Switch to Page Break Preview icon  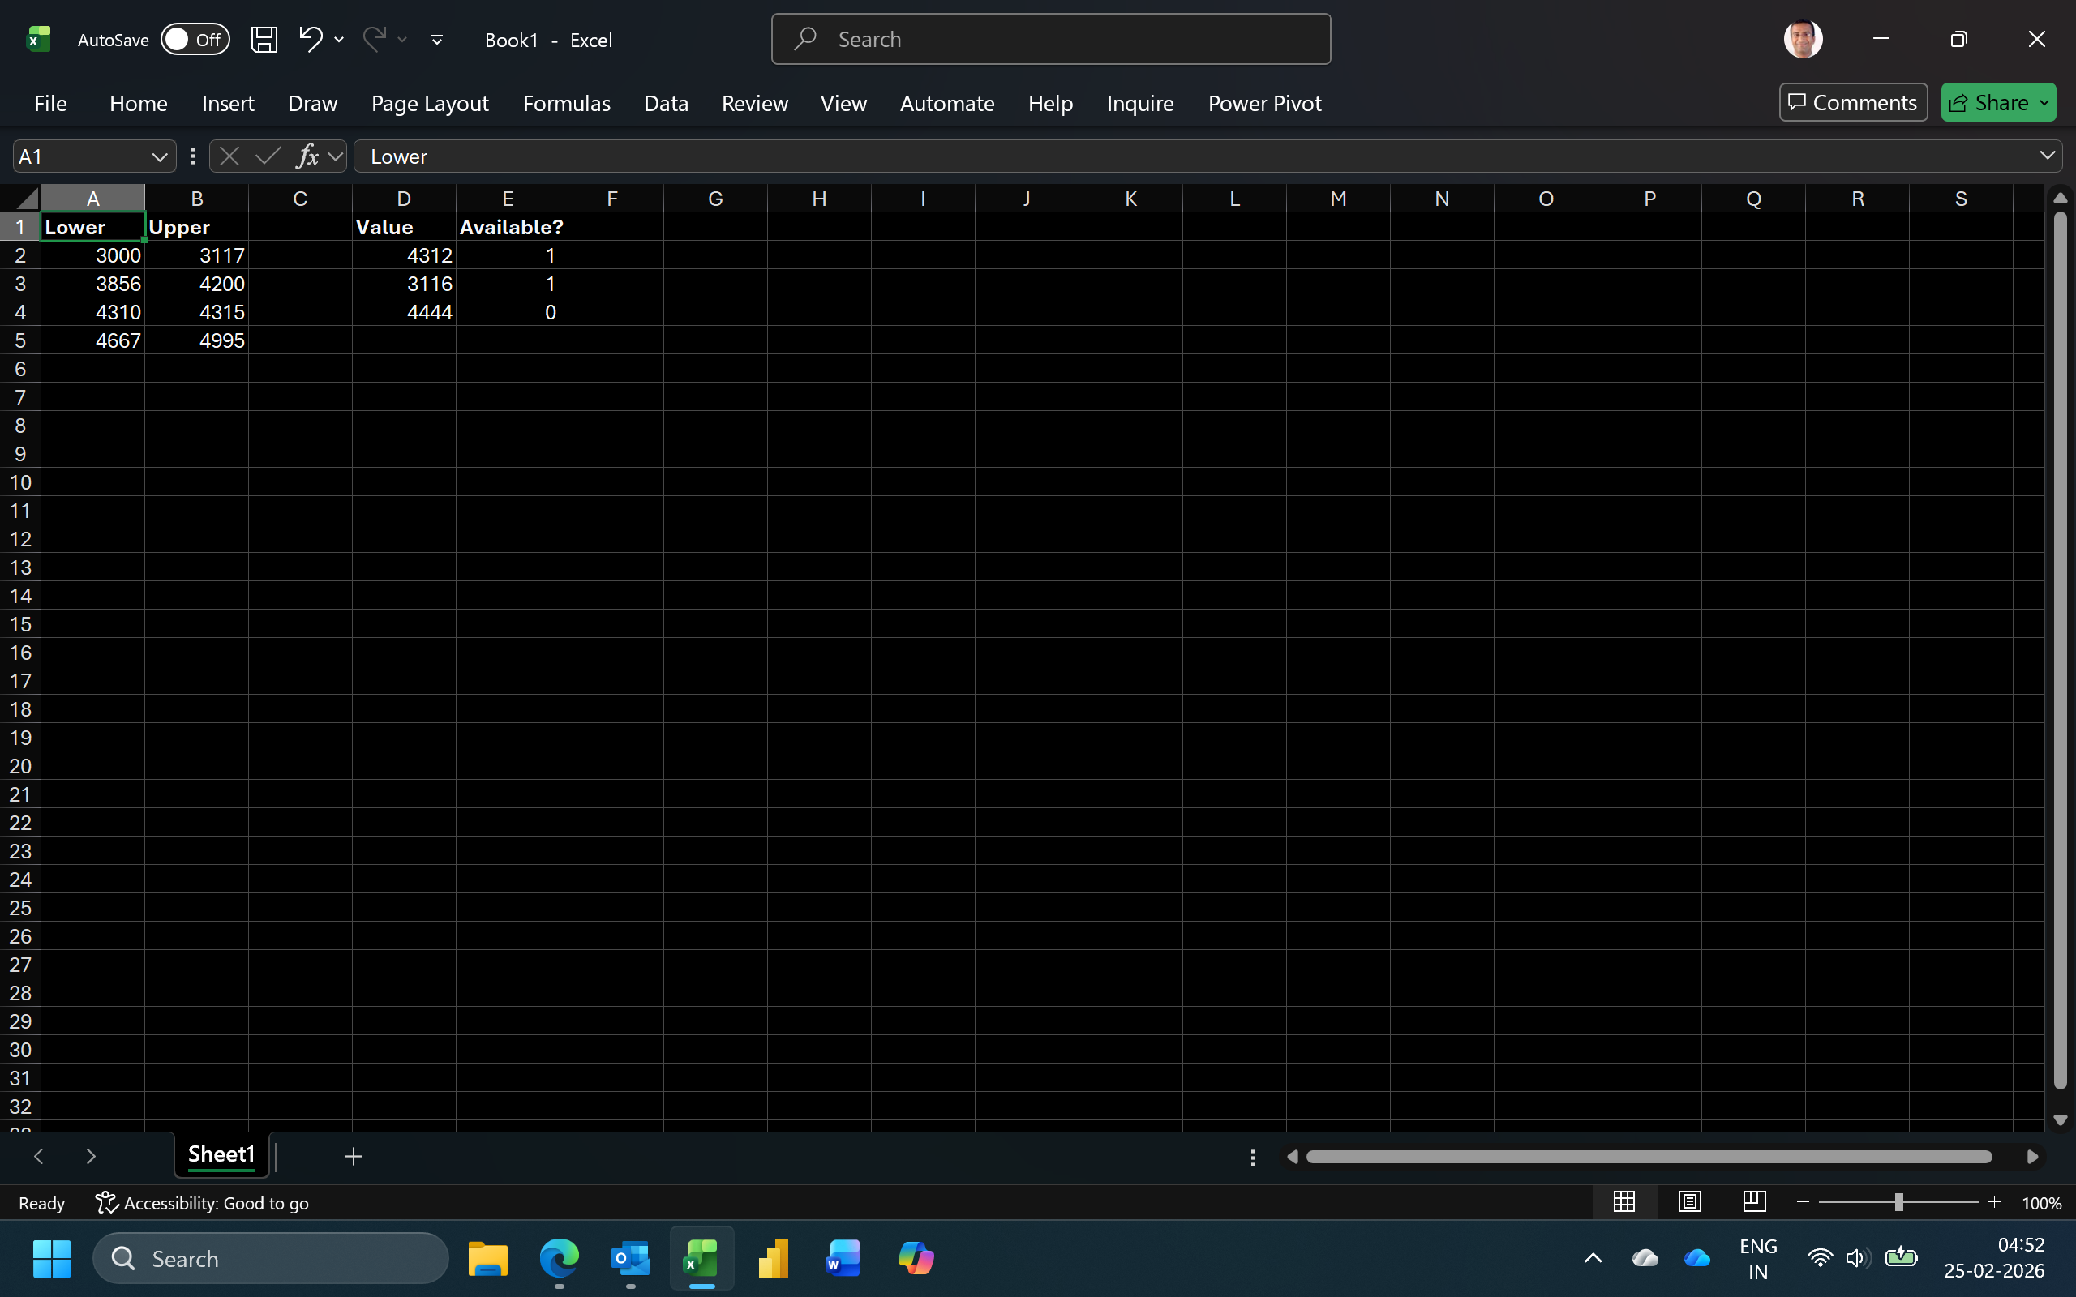click(1754, 1202)
